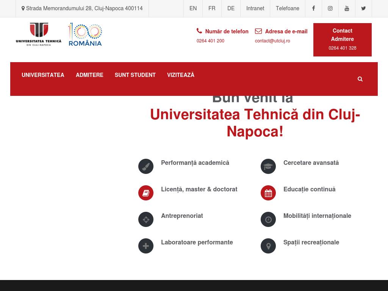Expand the SUNT STUDENT menu
Screen dimensions: 388x291
point(135,75)
